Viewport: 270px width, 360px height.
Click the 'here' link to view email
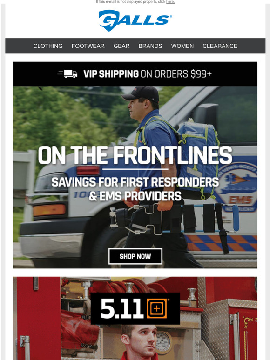pyautogui.click(x=170, y=2)
